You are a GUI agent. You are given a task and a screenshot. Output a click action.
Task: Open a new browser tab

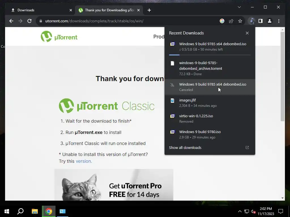point(149,10)
